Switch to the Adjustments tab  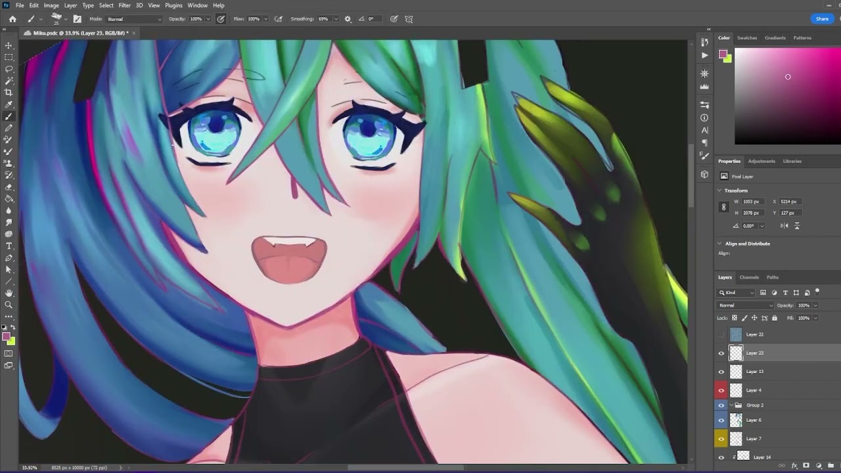(x=761, y=161)
